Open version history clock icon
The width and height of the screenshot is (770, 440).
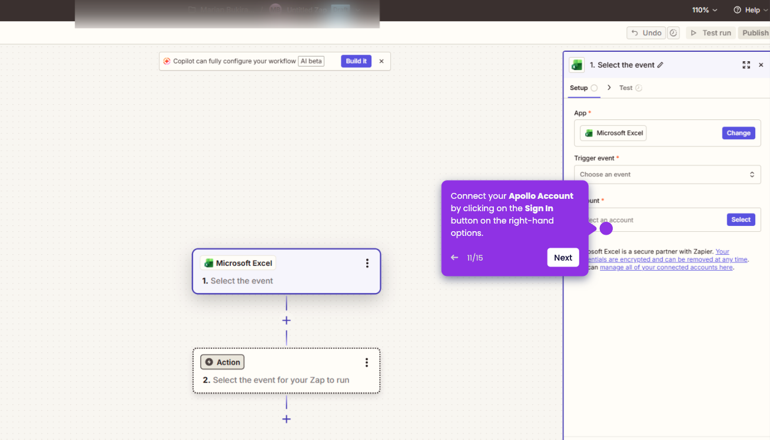coord(674,33)
